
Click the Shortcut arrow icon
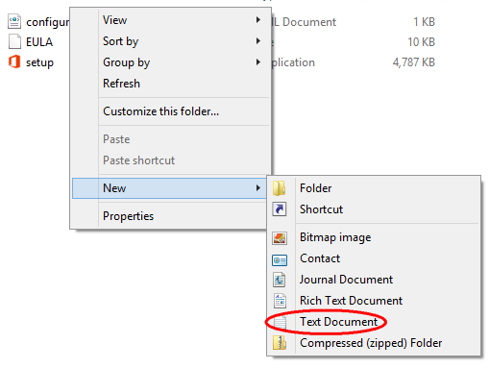click(280, 209)
